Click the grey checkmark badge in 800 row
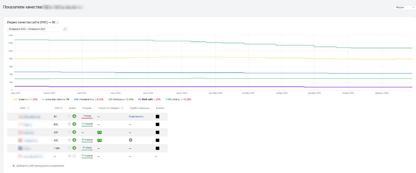The image size is (416, 173). [x=70, y=124]
